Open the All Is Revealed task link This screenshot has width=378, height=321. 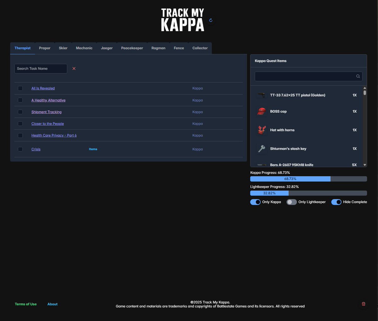point(43,88)
